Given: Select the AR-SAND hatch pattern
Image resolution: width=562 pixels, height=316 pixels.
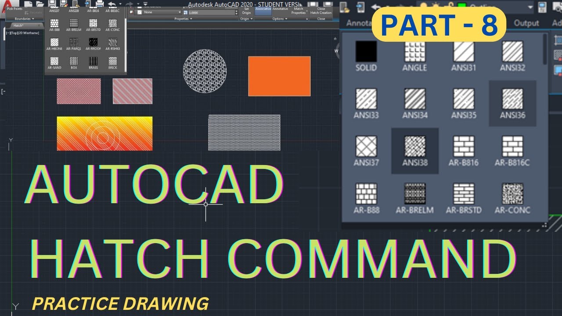Looking at the screenshot, I should 54,63.
